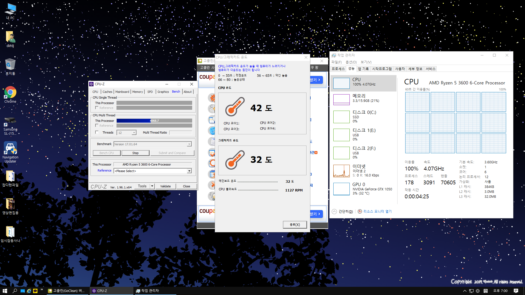Switch to the CPU tab in CPU-Z

pos(95,92)
